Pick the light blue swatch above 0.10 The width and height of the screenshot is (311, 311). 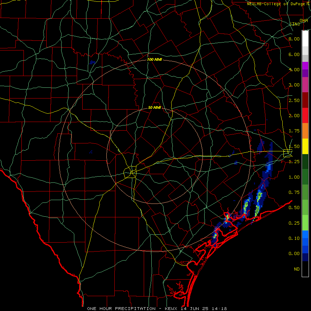click(305, 234)
